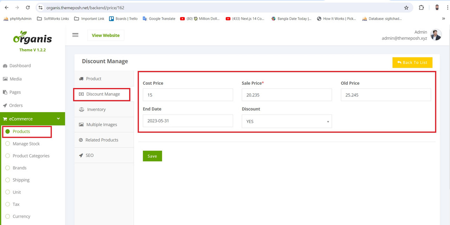Screen dimensions: 450x225
Task: Toggle sidebar with hamburger menu icon
Action: [75, 35]
